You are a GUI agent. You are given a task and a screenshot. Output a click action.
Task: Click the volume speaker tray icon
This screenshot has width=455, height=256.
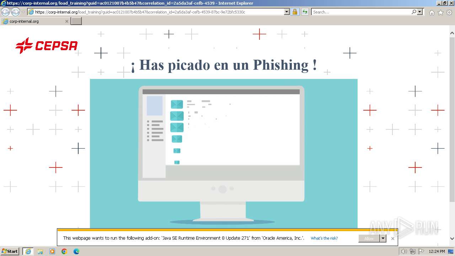404,251
